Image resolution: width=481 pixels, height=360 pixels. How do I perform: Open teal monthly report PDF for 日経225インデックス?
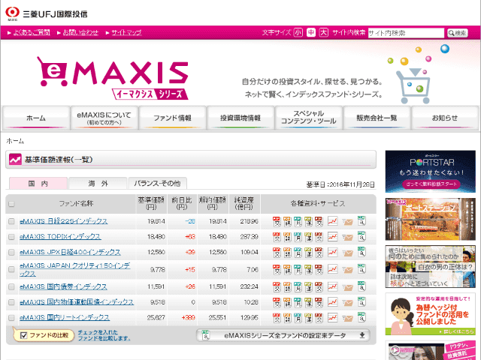click(x=298, y=221)
